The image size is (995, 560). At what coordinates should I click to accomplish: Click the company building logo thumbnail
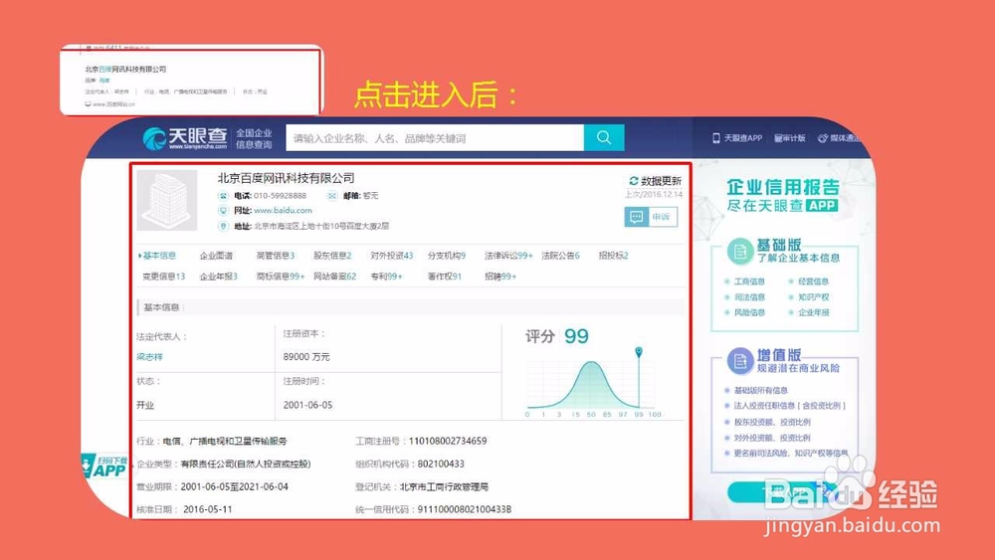point(167,200)
